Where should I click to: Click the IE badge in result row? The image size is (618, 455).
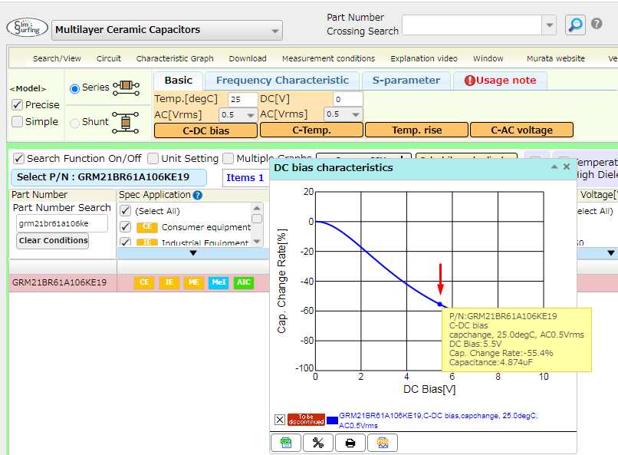pos(169,282)
